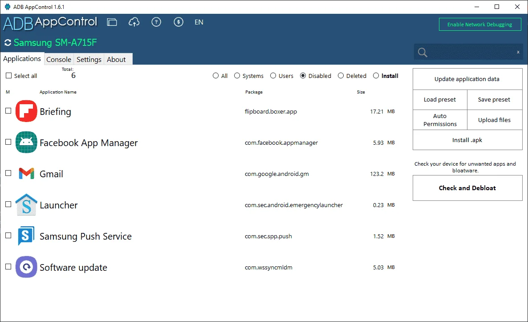The image size is (528, 322).
Task: Minimize the ADB AppControl window
Action: pos(477,7)
